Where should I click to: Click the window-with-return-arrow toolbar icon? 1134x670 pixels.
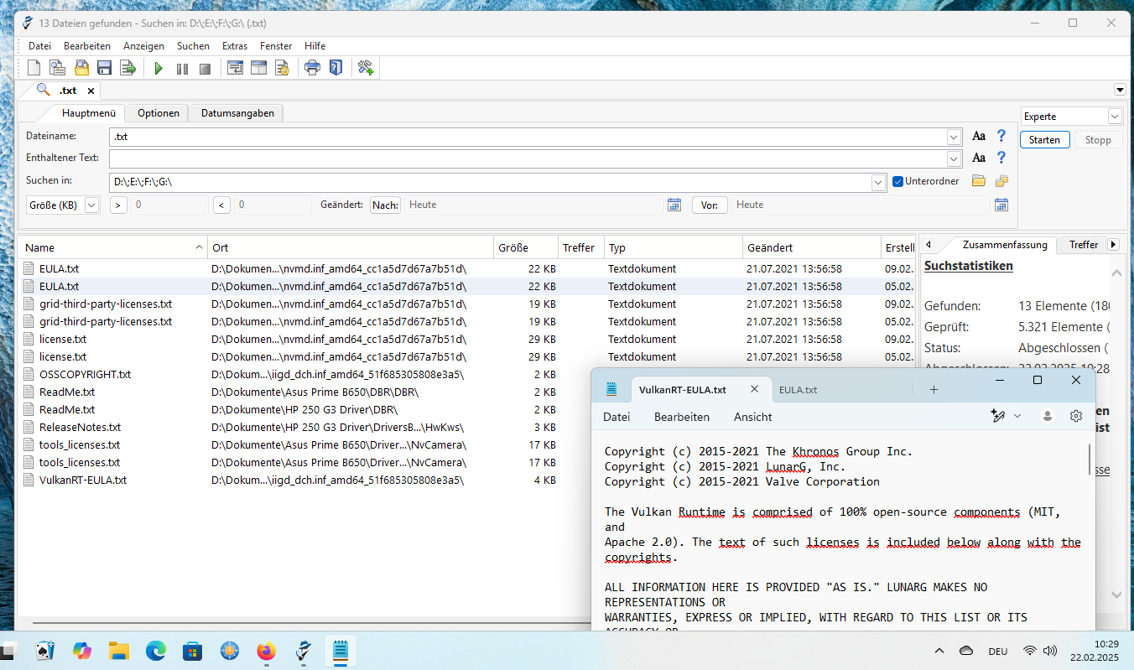(236, 68)
